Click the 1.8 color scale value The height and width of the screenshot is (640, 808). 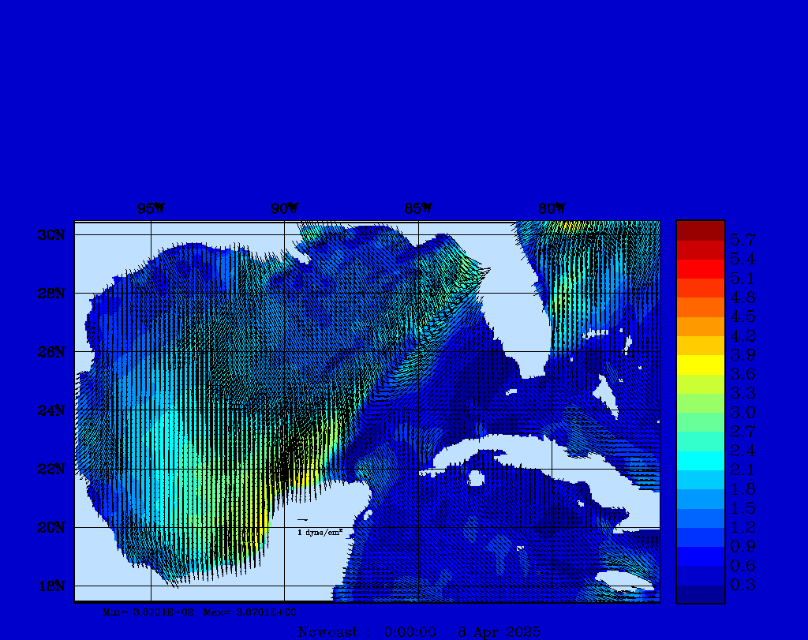pos(743,489)
